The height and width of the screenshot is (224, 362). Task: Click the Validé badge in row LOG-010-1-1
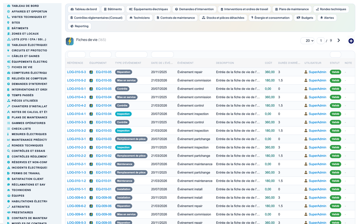click(335, 189)
